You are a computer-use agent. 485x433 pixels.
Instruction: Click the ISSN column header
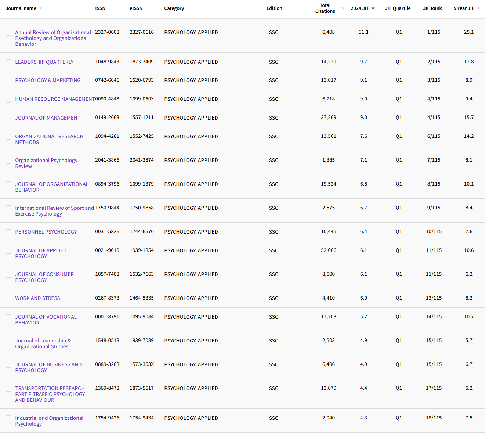tap(100, 8)
